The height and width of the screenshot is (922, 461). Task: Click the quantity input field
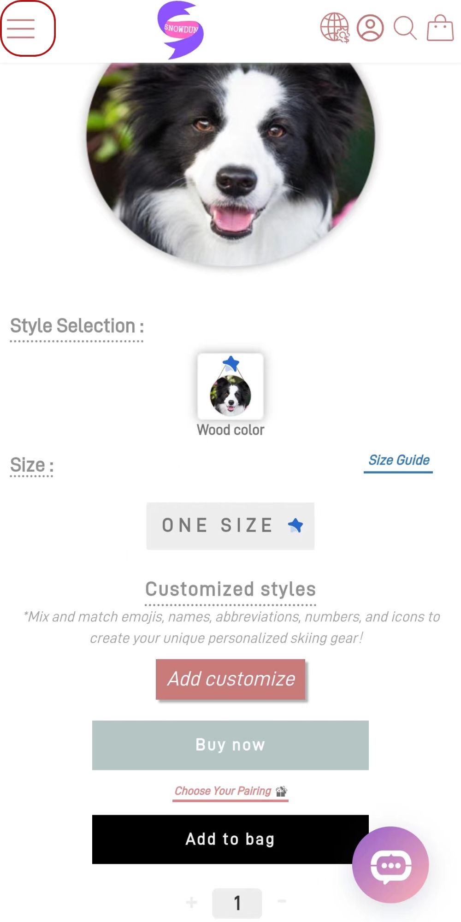tap(237, 903)
